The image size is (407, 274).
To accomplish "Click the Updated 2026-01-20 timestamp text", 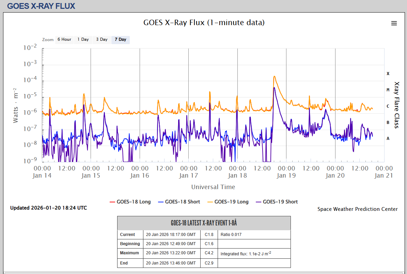I will (48, 208).
